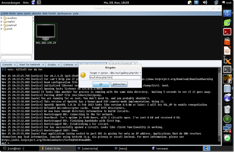234x152 pixels.
Task: Select the exploit folder in the tree
Action: 9,21
